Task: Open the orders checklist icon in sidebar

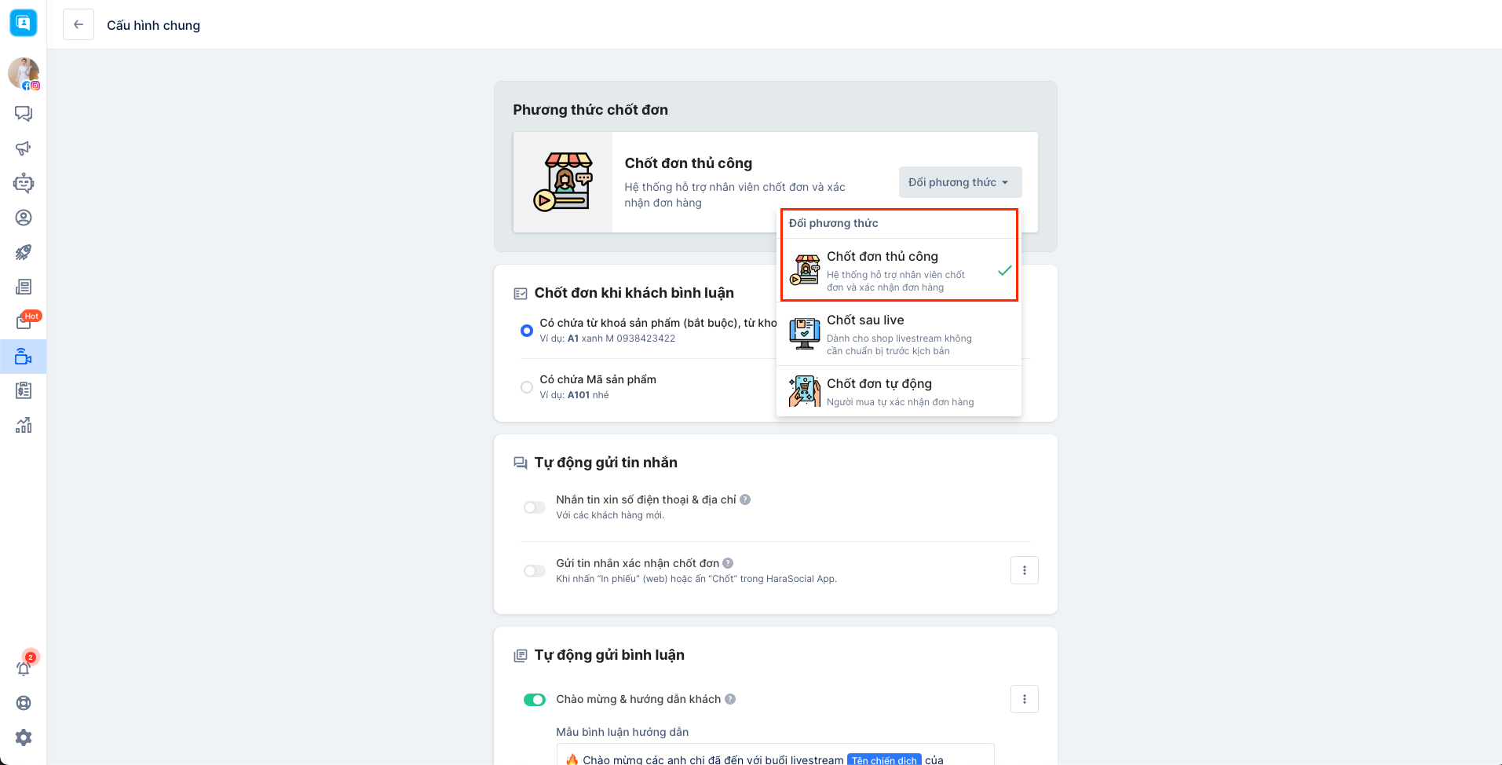Action: pos(24,390)
